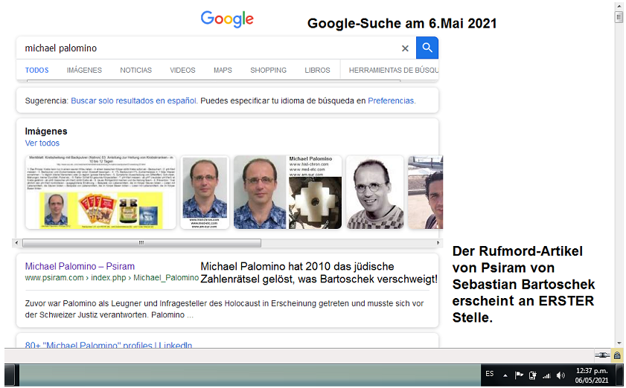Open the Shopping search tab
626x388 pixels.
click(x=268, y=70)
